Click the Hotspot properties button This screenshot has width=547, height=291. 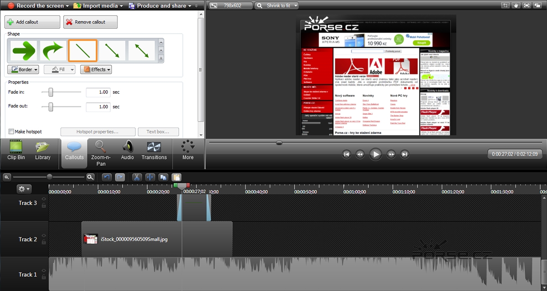pos(98,132)
